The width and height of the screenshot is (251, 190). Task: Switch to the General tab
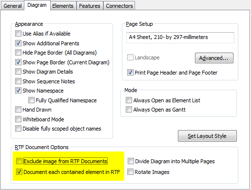pos(13,6)
